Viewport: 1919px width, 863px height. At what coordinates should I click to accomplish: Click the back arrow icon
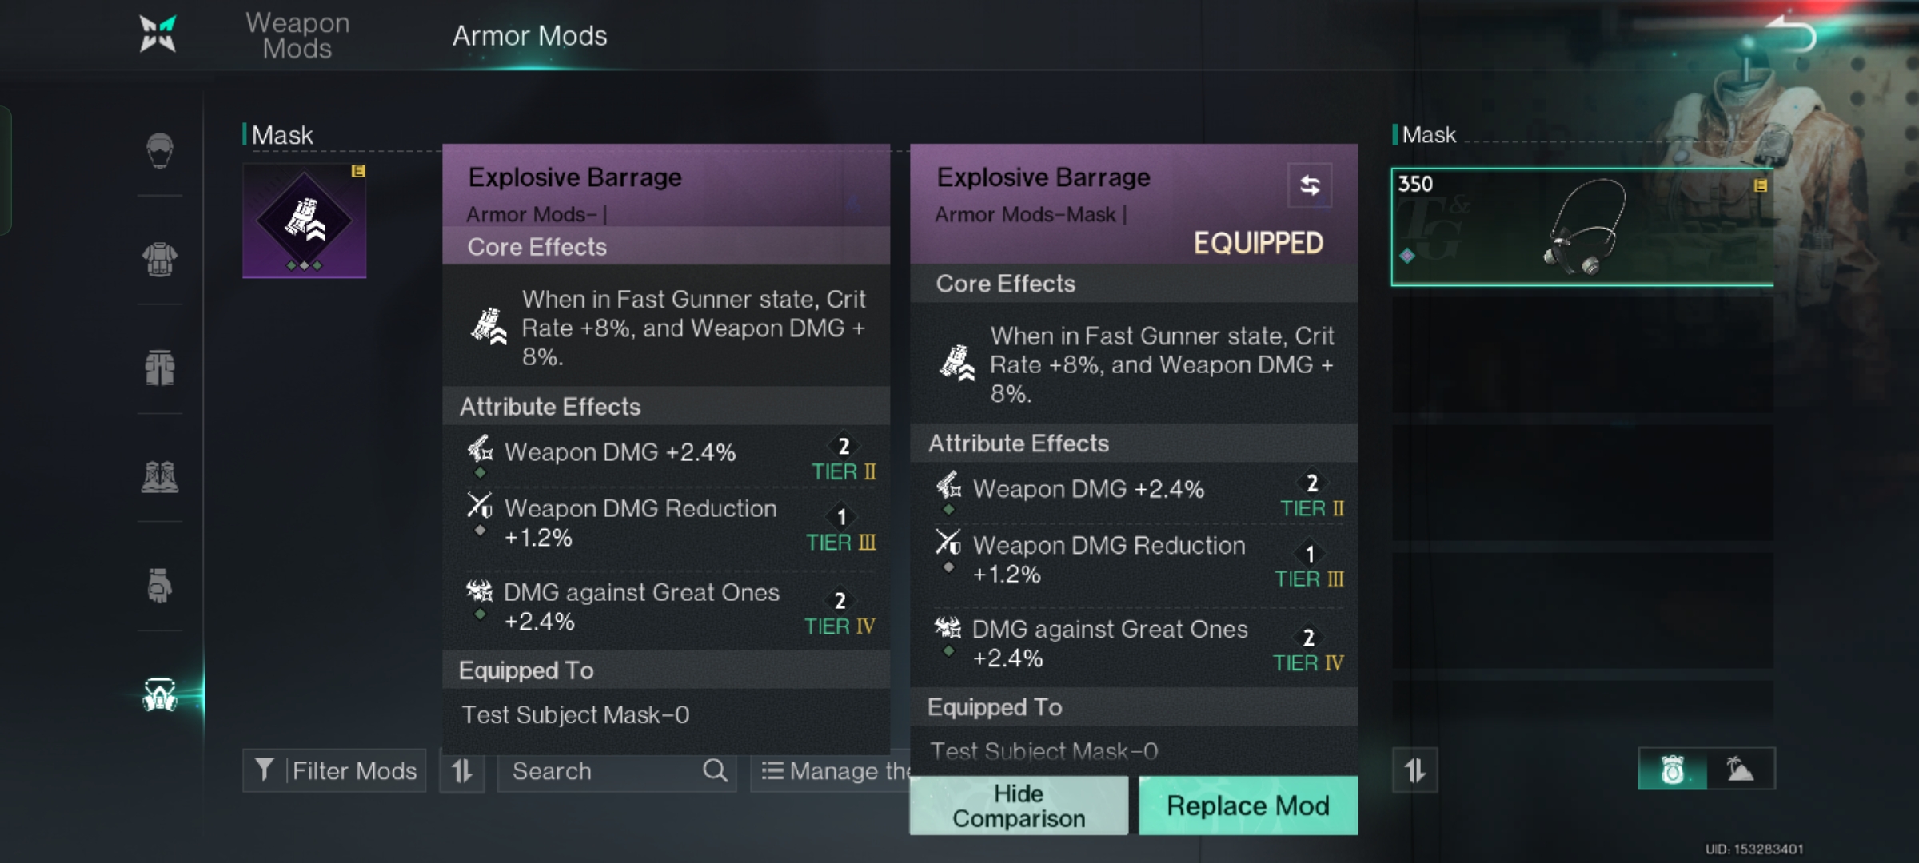point(1791,34)
